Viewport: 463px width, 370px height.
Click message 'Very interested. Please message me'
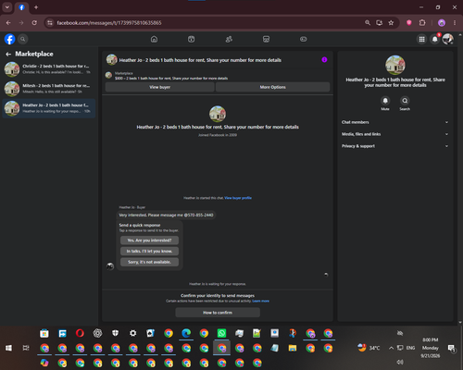[166, 215]
